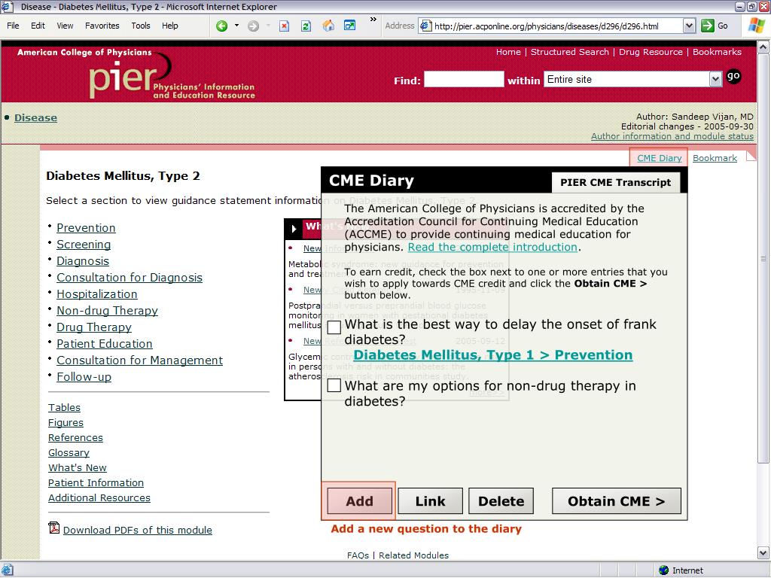The height and width of the screenshot is (578, 771).
Task: Click the Internet zone globe in status bar
Action: (664, 570)
